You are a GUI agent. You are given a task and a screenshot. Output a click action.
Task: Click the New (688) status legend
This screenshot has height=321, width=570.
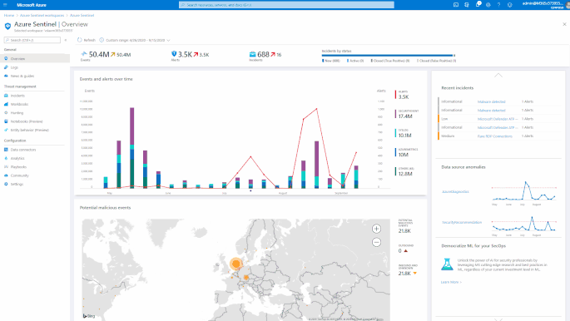pos(331,61)
